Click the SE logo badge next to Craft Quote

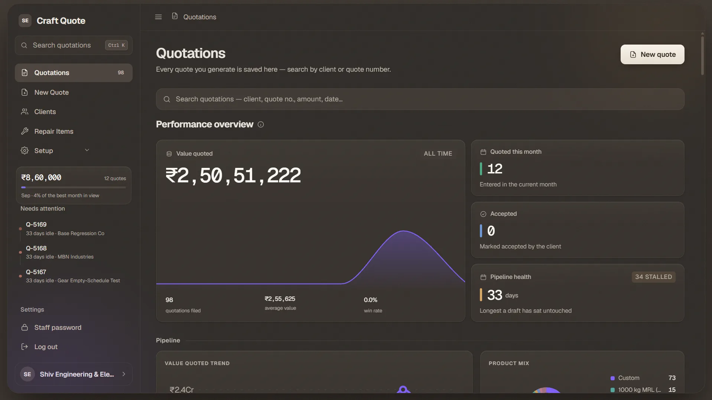25,21
